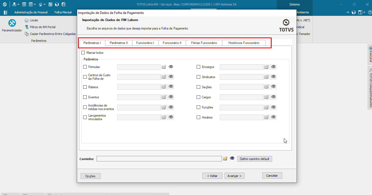This screenshot has height=195, width=372.
Task: Check the Marcar todos checkbox
Action: [83, 52]
